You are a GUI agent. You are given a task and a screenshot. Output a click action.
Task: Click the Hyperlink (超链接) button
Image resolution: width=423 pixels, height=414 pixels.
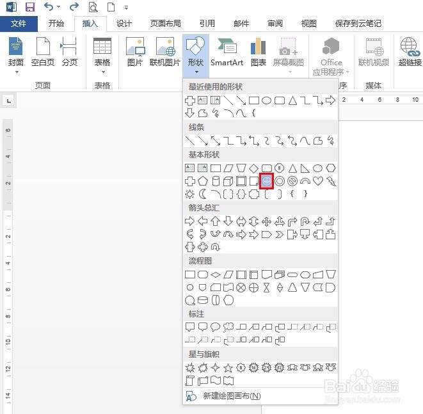(x=410, y=52)
